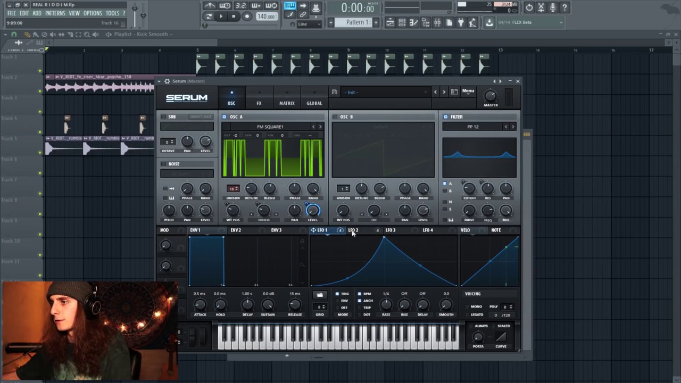Open the playlist view icon
Image resolution: width=681 pixels, height=383 pixels.
(x=391, y=22)
